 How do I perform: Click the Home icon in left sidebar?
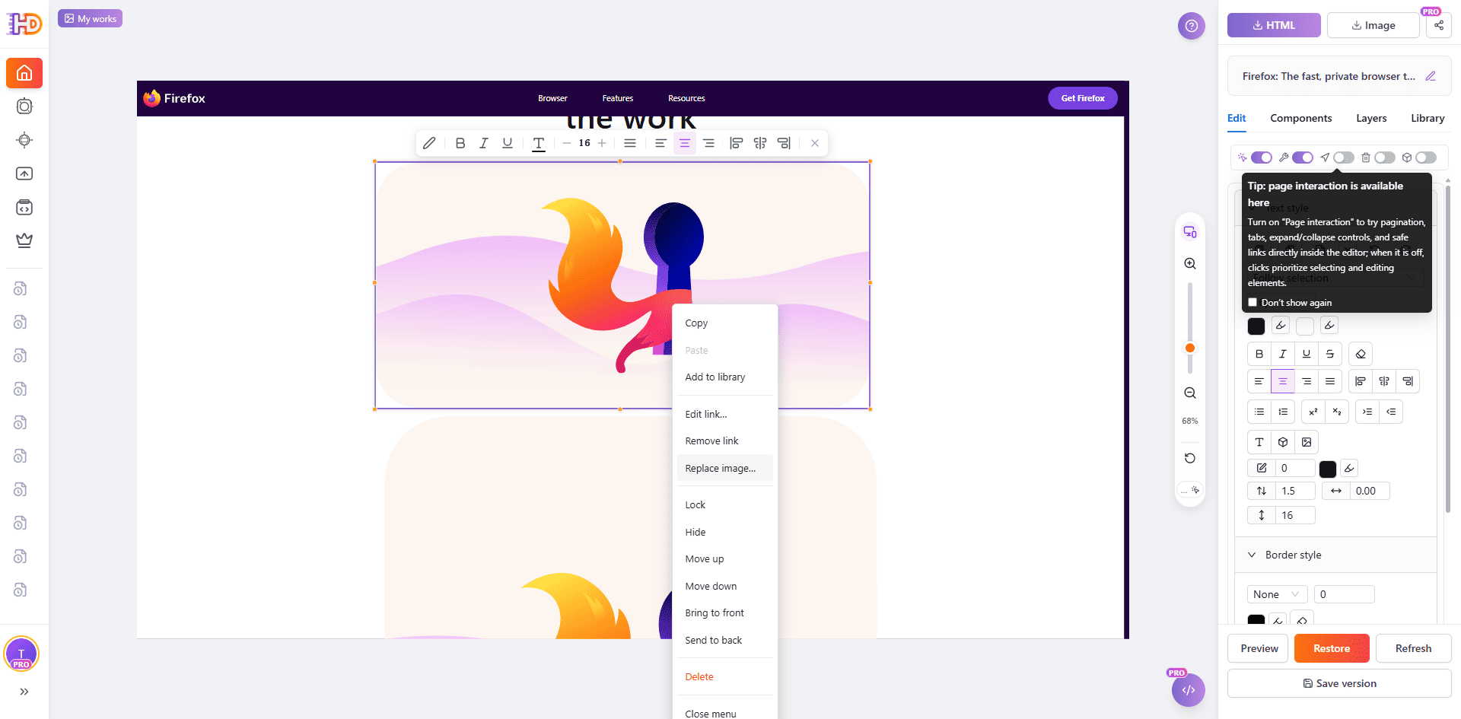click(24, 73)
